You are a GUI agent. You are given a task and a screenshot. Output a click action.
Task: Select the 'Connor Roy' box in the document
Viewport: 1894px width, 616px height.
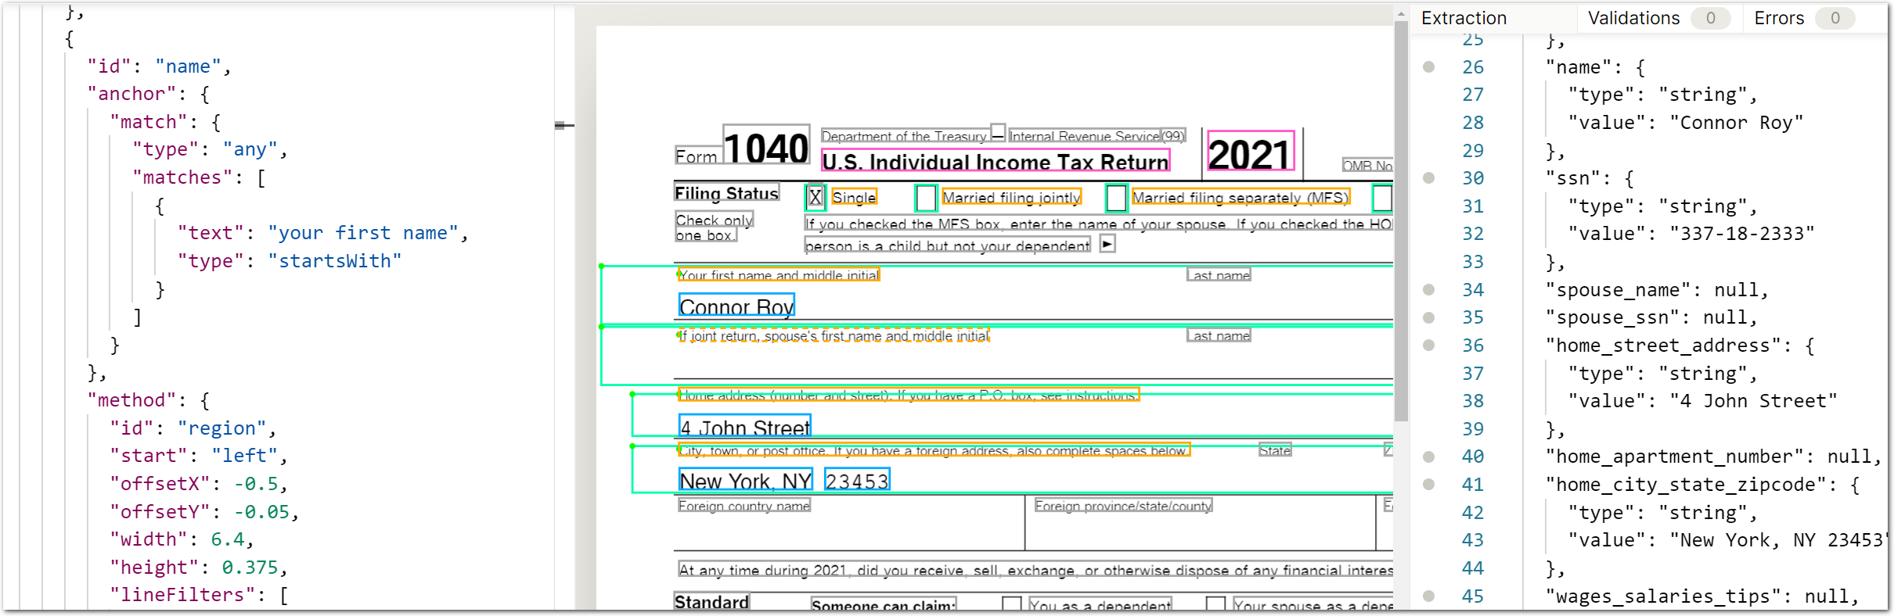pyautogui.click(x=736, y=306)
